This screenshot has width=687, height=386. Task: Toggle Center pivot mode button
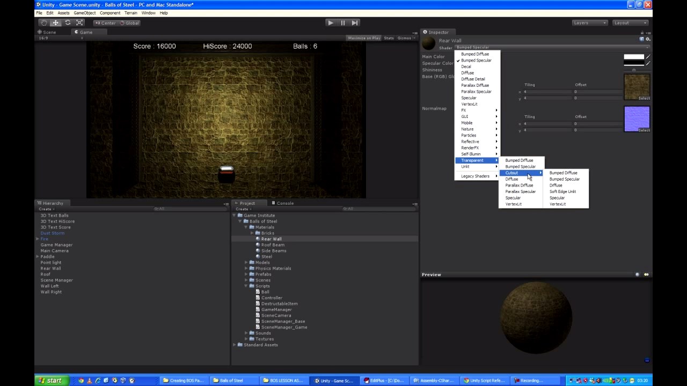tap(105, 23)
